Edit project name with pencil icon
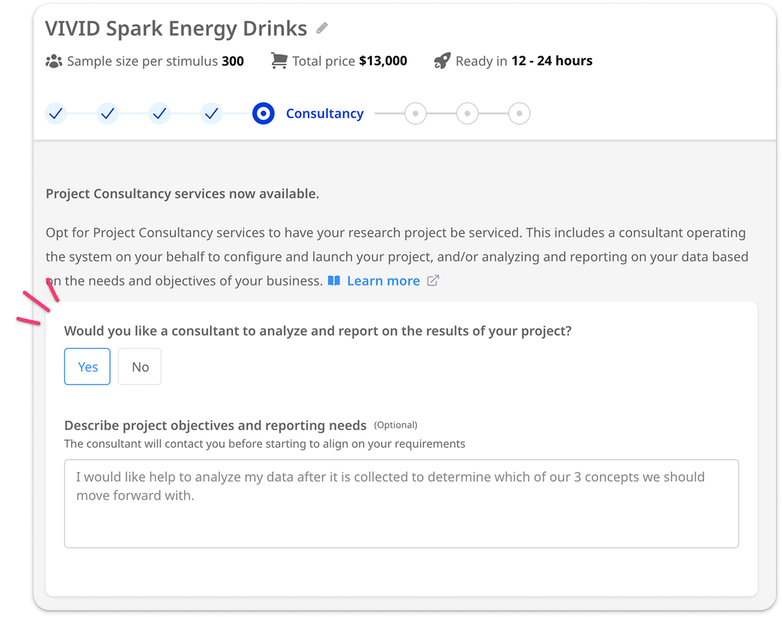This screenshot has width=782, height=617. (x=322, y=28)
